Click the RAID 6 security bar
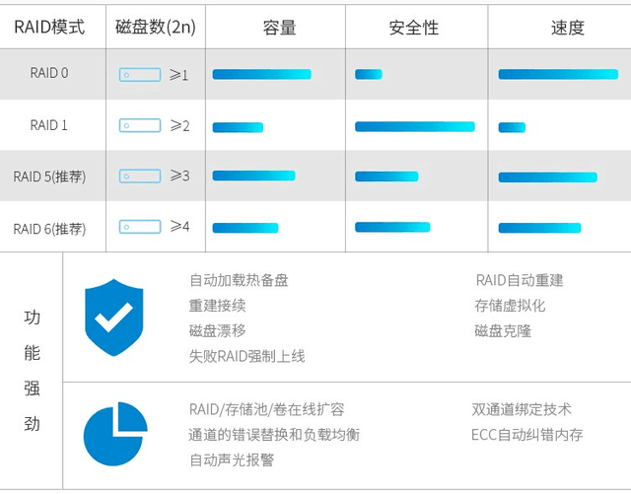The width and height of the screenshot is (631, 494). [x=392, y=227]
